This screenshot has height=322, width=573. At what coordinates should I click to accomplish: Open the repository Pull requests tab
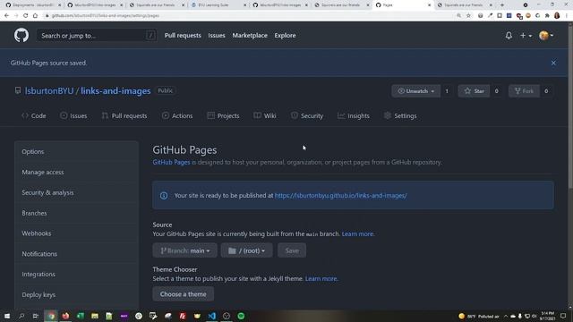pos(124,115)
